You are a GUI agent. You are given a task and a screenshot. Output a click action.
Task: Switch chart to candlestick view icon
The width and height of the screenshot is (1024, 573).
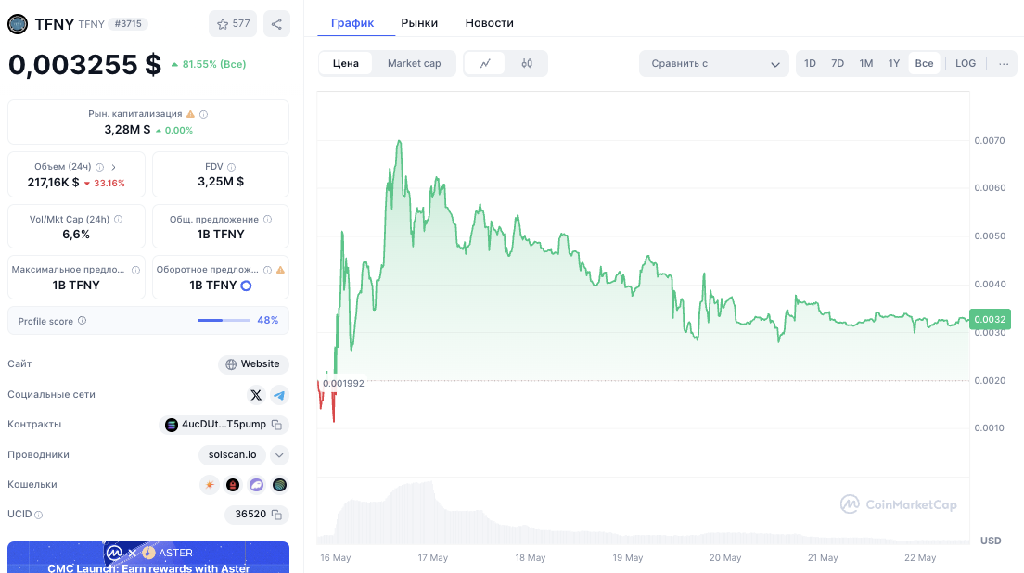pos(527,63)
